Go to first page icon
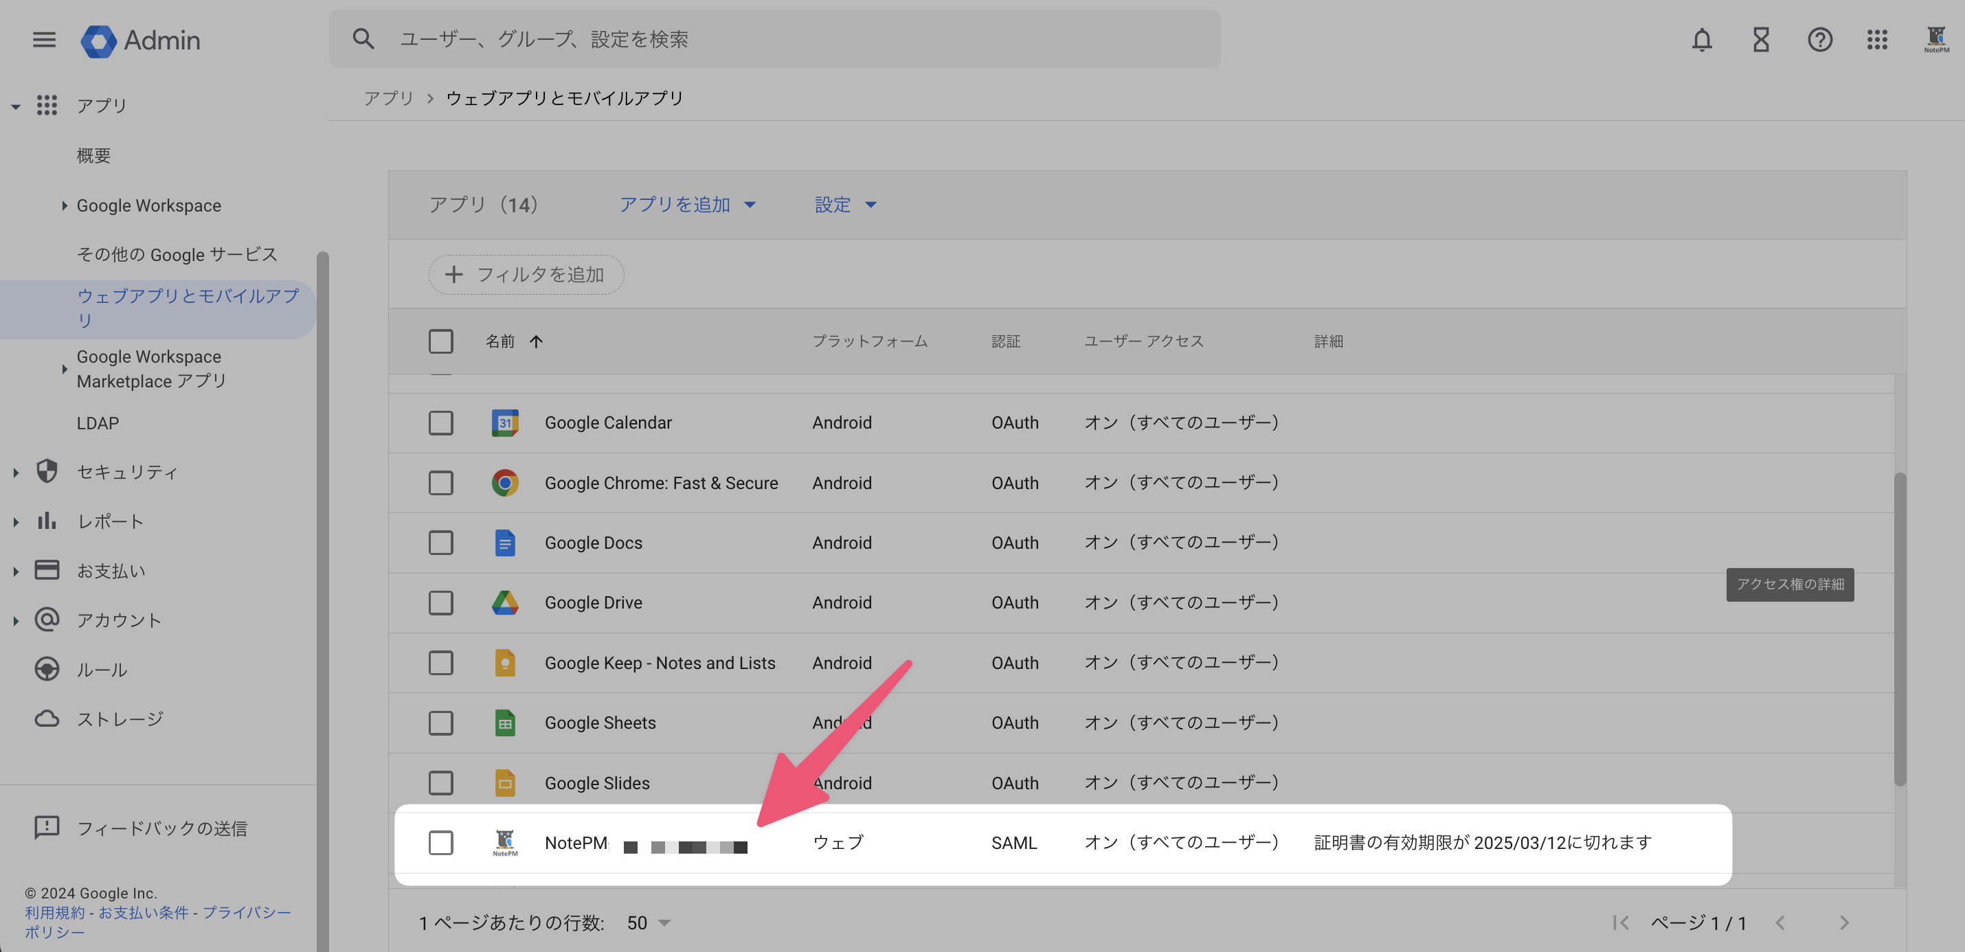This screenshot has height=952, width=1965. [1621, 923]
